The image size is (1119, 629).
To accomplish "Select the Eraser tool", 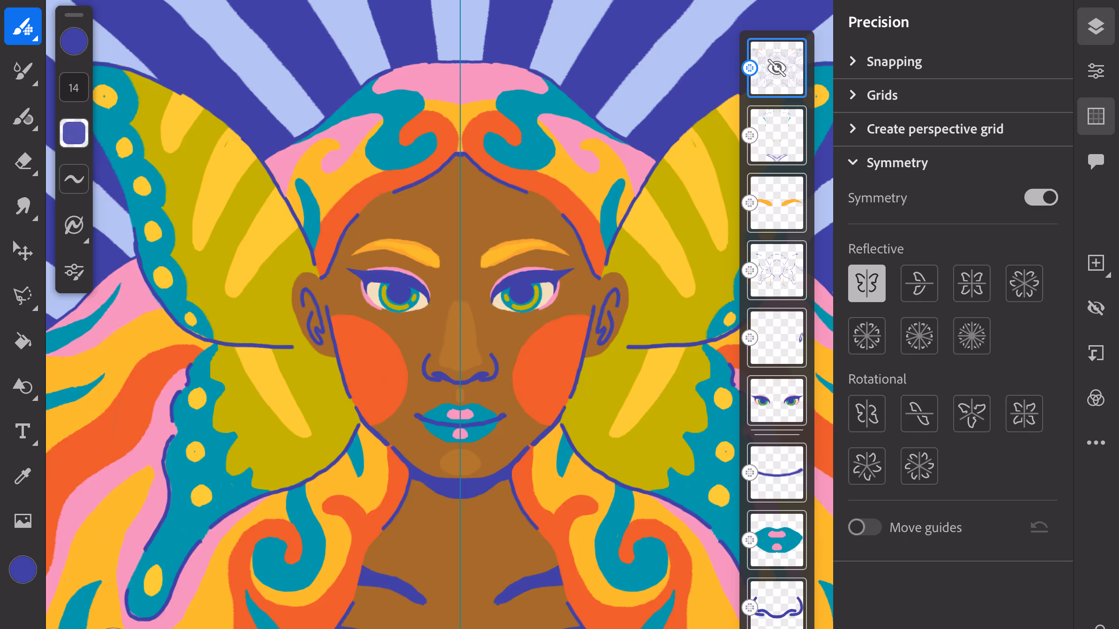I will [22, 162].
